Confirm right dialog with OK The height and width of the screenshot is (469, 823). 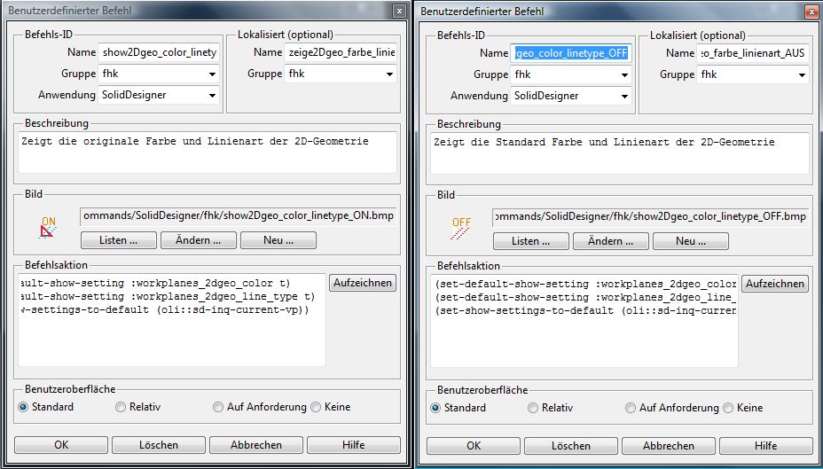(x=474, y=446)
